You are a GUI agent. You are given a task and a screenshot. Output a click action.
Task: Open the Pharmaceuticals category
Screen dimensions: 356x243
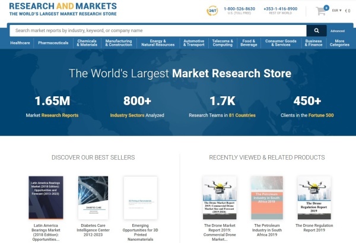pyautogui.click(x=53, y=43)
